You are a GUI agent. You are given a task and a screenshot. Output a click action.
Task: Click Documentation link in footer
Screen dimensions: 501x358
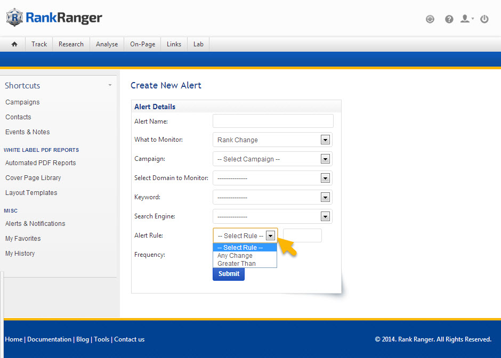pyautogui.click(x=49, y=339)
